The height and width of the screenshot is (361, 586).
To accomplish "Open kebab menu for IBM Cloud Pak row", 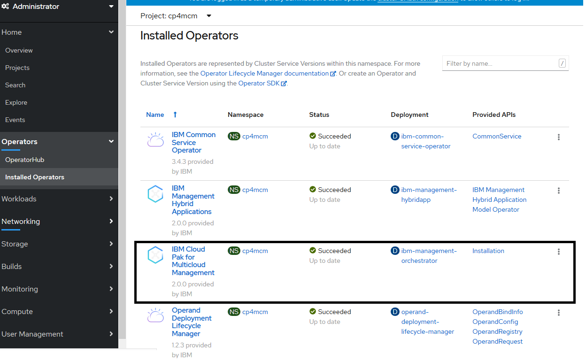I will pyautogui.click(x=558, y=251).
